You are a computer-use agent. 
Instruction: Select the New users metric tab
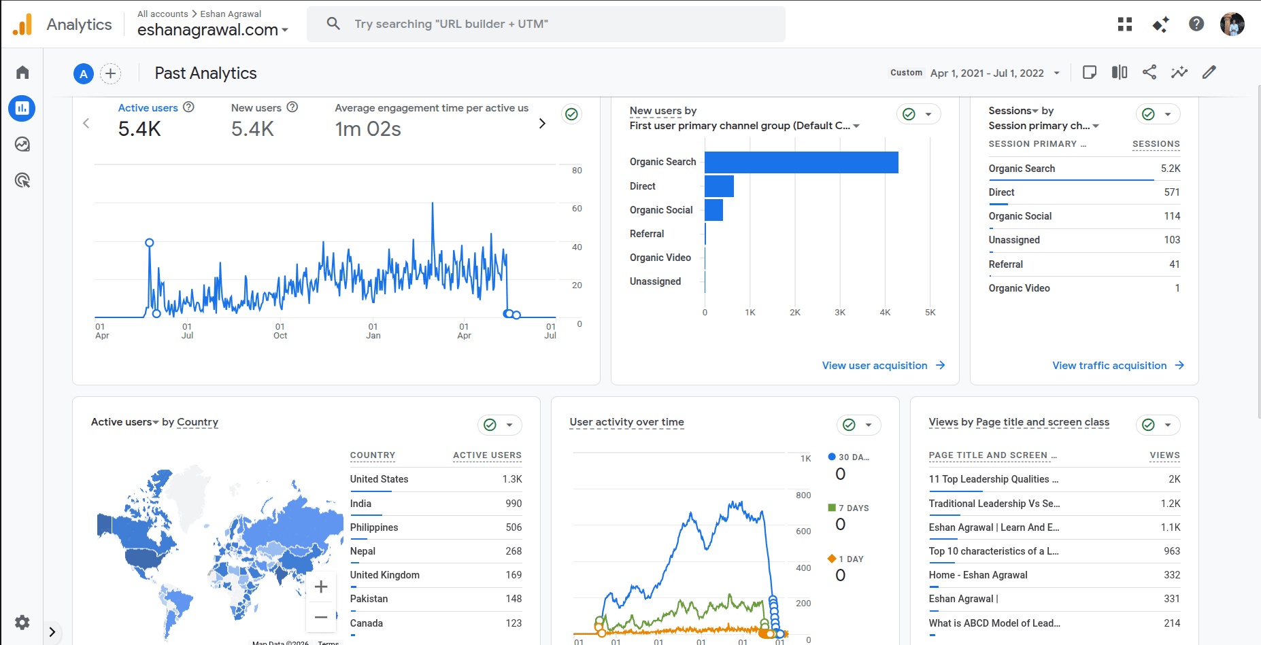pos(256,108)
